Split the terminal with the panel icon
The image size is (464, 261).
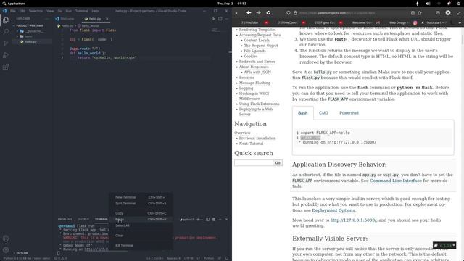pyautogui.click(x=207, y=219)
